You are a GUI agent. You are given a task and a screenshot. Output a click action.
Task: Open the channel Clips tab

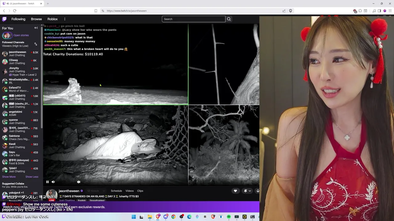pos(140,191)
